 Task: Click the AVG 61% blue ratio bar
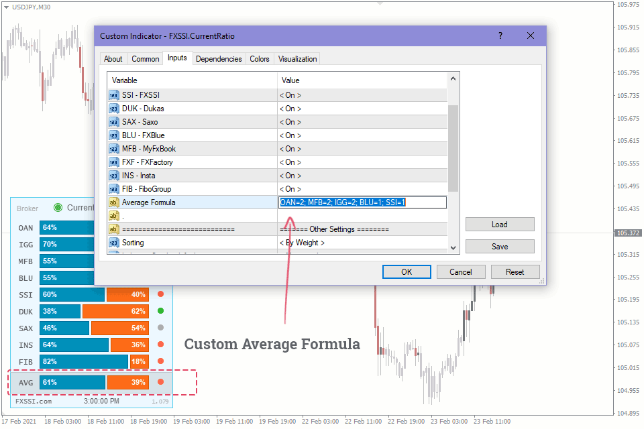(72, 382)
